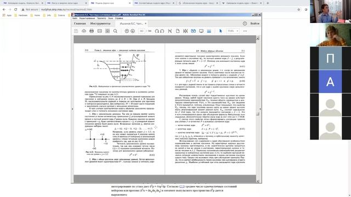Go to previous page with up arrow
Image resolution: width=351 pixels, height=197 pixels.
pos(127,31)
